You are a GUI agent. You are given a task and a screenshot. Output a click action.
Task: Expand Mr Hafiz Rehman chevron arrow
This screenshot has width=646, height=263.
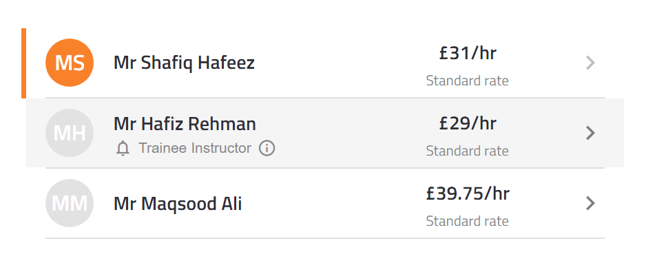(590, 133)
